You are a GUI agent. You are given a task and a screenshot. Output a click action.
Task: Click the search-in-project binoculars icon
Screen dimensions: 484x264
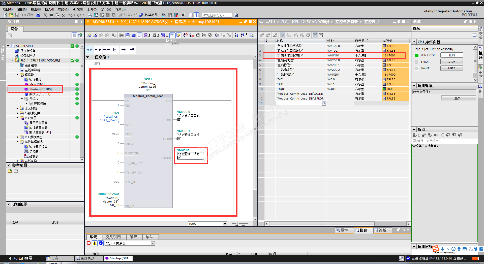[236, 15]
